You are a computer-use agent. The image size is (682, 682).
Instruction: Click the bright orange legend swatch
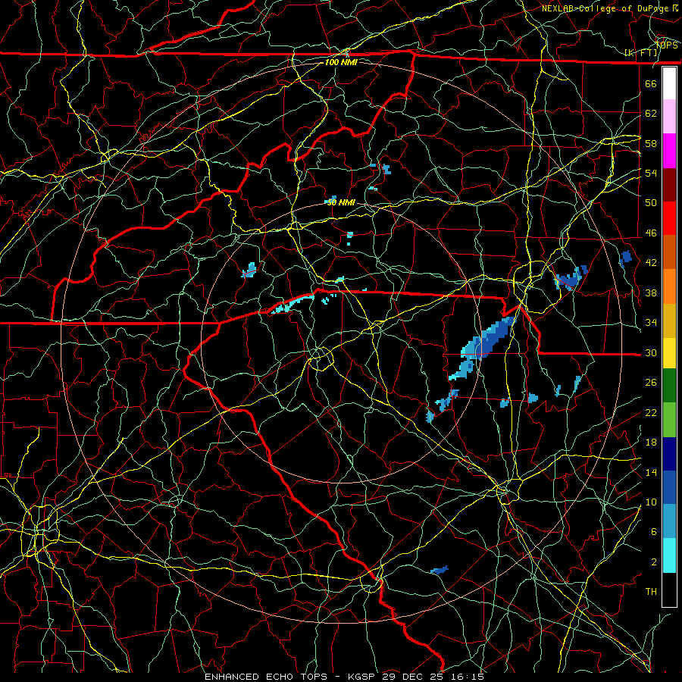[669, 286]
